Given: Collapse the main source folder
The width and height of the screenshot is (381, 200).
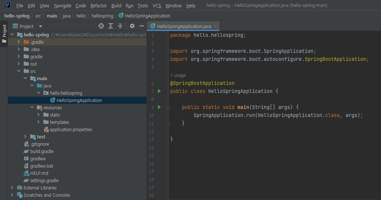Looking at the screenshot, I should pos(26,78).
